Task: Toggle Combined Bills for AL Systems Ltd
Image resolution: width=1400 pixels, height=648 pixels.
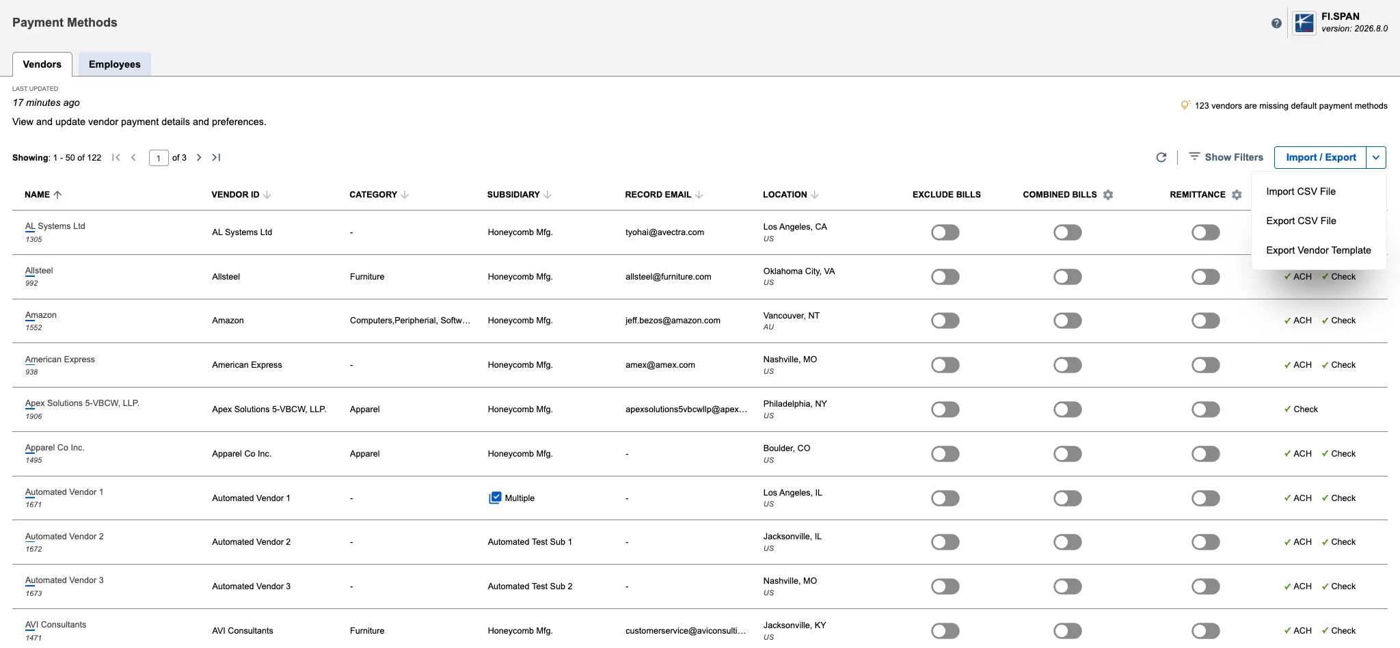Action: (x=1068, y=232)
